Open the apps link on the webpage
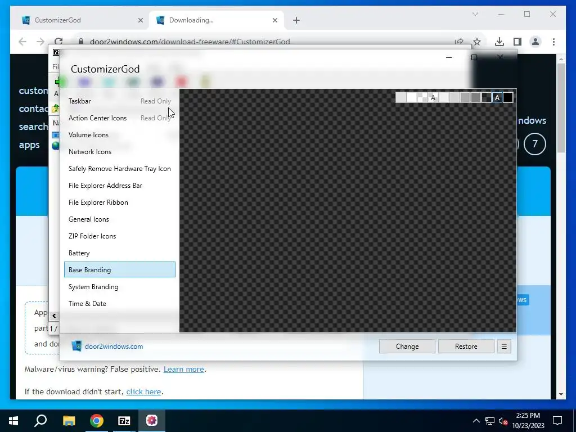The width and height of the screenshot is (576, 432). click(x=29, y=145)
